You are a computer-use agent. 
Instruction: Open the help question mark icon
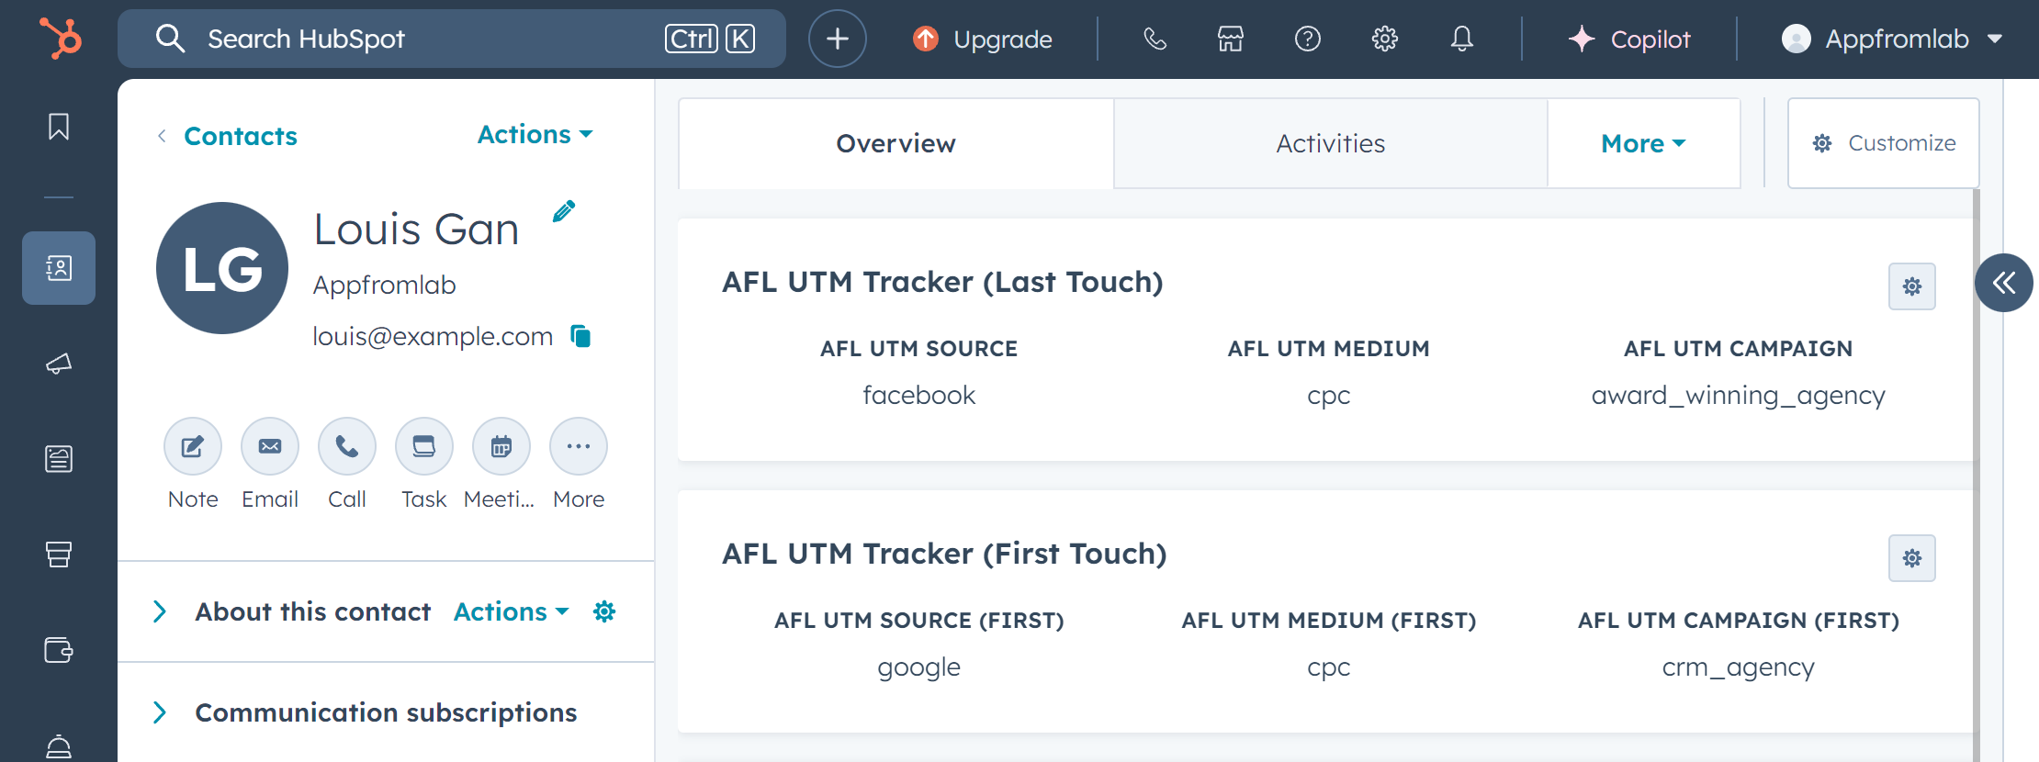pos(1308,39)
